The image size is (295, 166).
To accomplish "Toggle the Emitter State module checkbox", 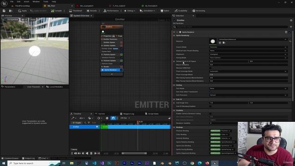I will pos(121,48).
